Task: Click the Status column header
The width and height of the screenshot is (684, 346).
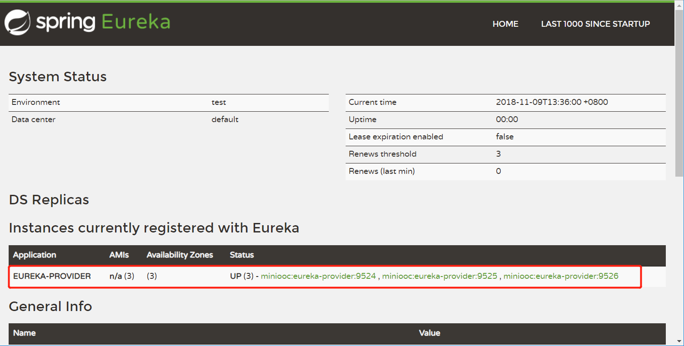Action: click(x=241, y=255)
